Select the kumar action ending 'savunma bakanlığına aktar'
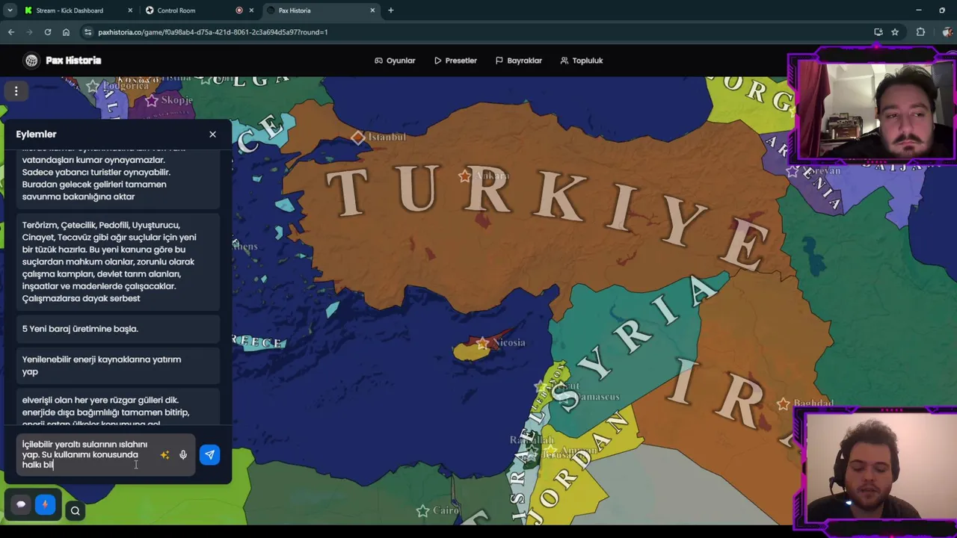 point(118,178)
